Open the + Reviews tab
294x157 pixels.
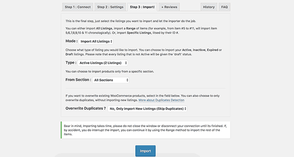pyautogui.click(x=169, y=7)
